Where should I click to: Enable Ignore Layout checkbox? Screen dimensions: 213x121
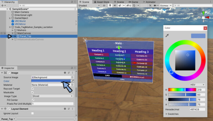point(32,113)
